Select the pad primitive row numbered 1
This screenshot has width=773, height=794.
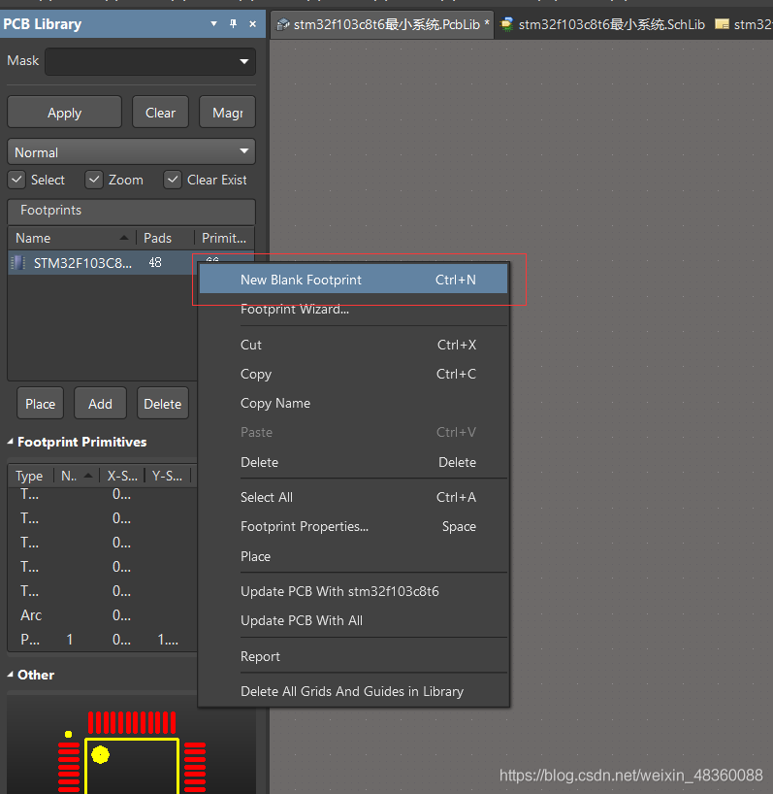(102, 640)
